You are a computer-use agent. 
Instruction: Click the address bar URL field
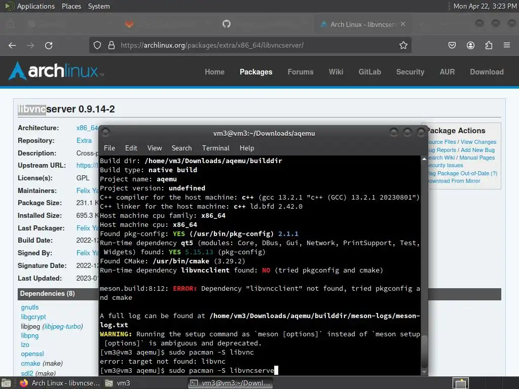(x=250, y=45)
